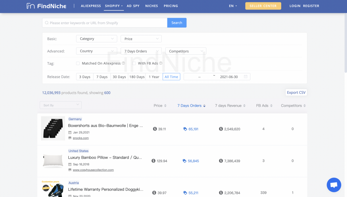Expand the SHOPIFY nav dropdown
This screenshot has height=197, width=347.
pos(114,6)
